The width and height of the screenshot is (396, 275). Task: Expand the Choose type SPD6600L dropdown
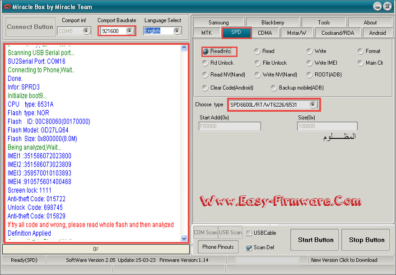tap(313, 104)
